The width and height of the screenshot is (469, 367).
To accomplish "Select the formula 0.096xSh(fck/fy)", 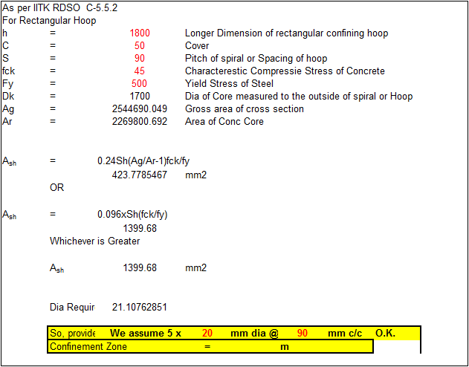I will coord(132,215).
